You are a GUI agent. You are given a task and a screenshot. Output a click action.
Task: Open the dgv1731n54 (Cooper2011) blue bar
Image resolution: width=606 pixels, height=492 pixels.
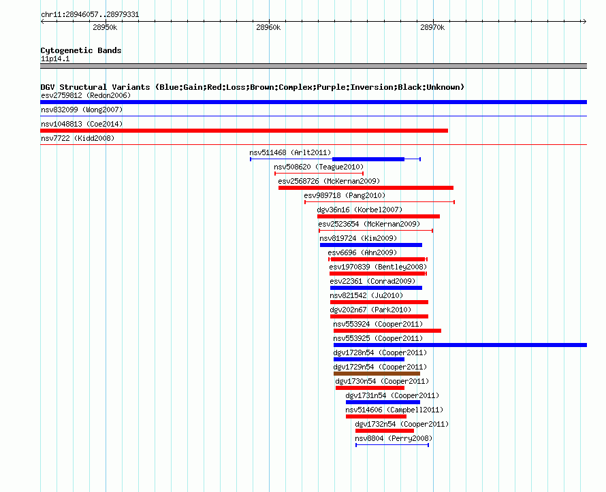point(383,402)
